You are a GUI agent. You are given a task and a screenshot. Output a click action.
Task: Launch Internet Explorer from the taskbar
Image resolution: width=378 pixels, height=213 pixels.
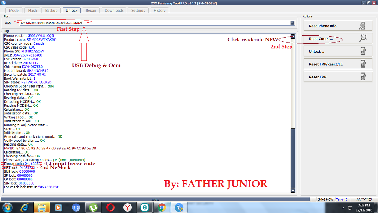(25, 208)
